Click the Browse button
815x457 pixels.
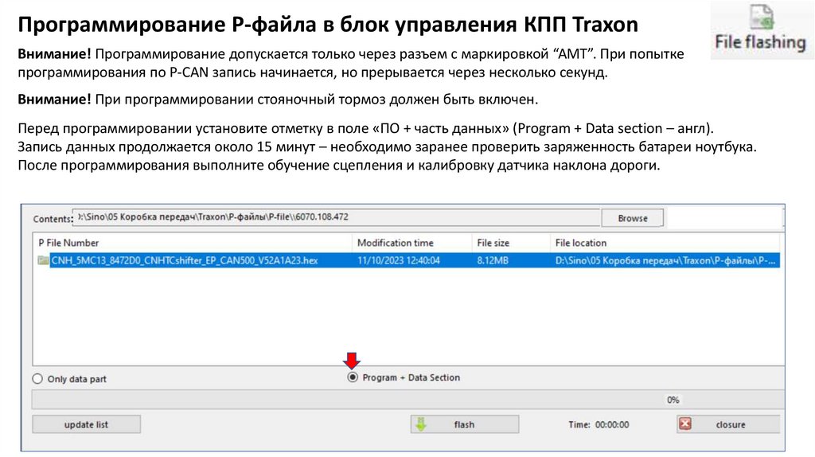[632, 218]
